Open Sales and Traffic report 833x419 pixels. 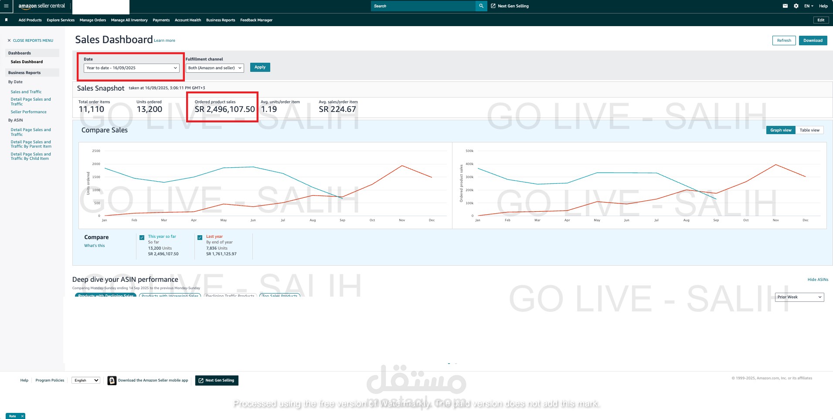click(26, 92)
